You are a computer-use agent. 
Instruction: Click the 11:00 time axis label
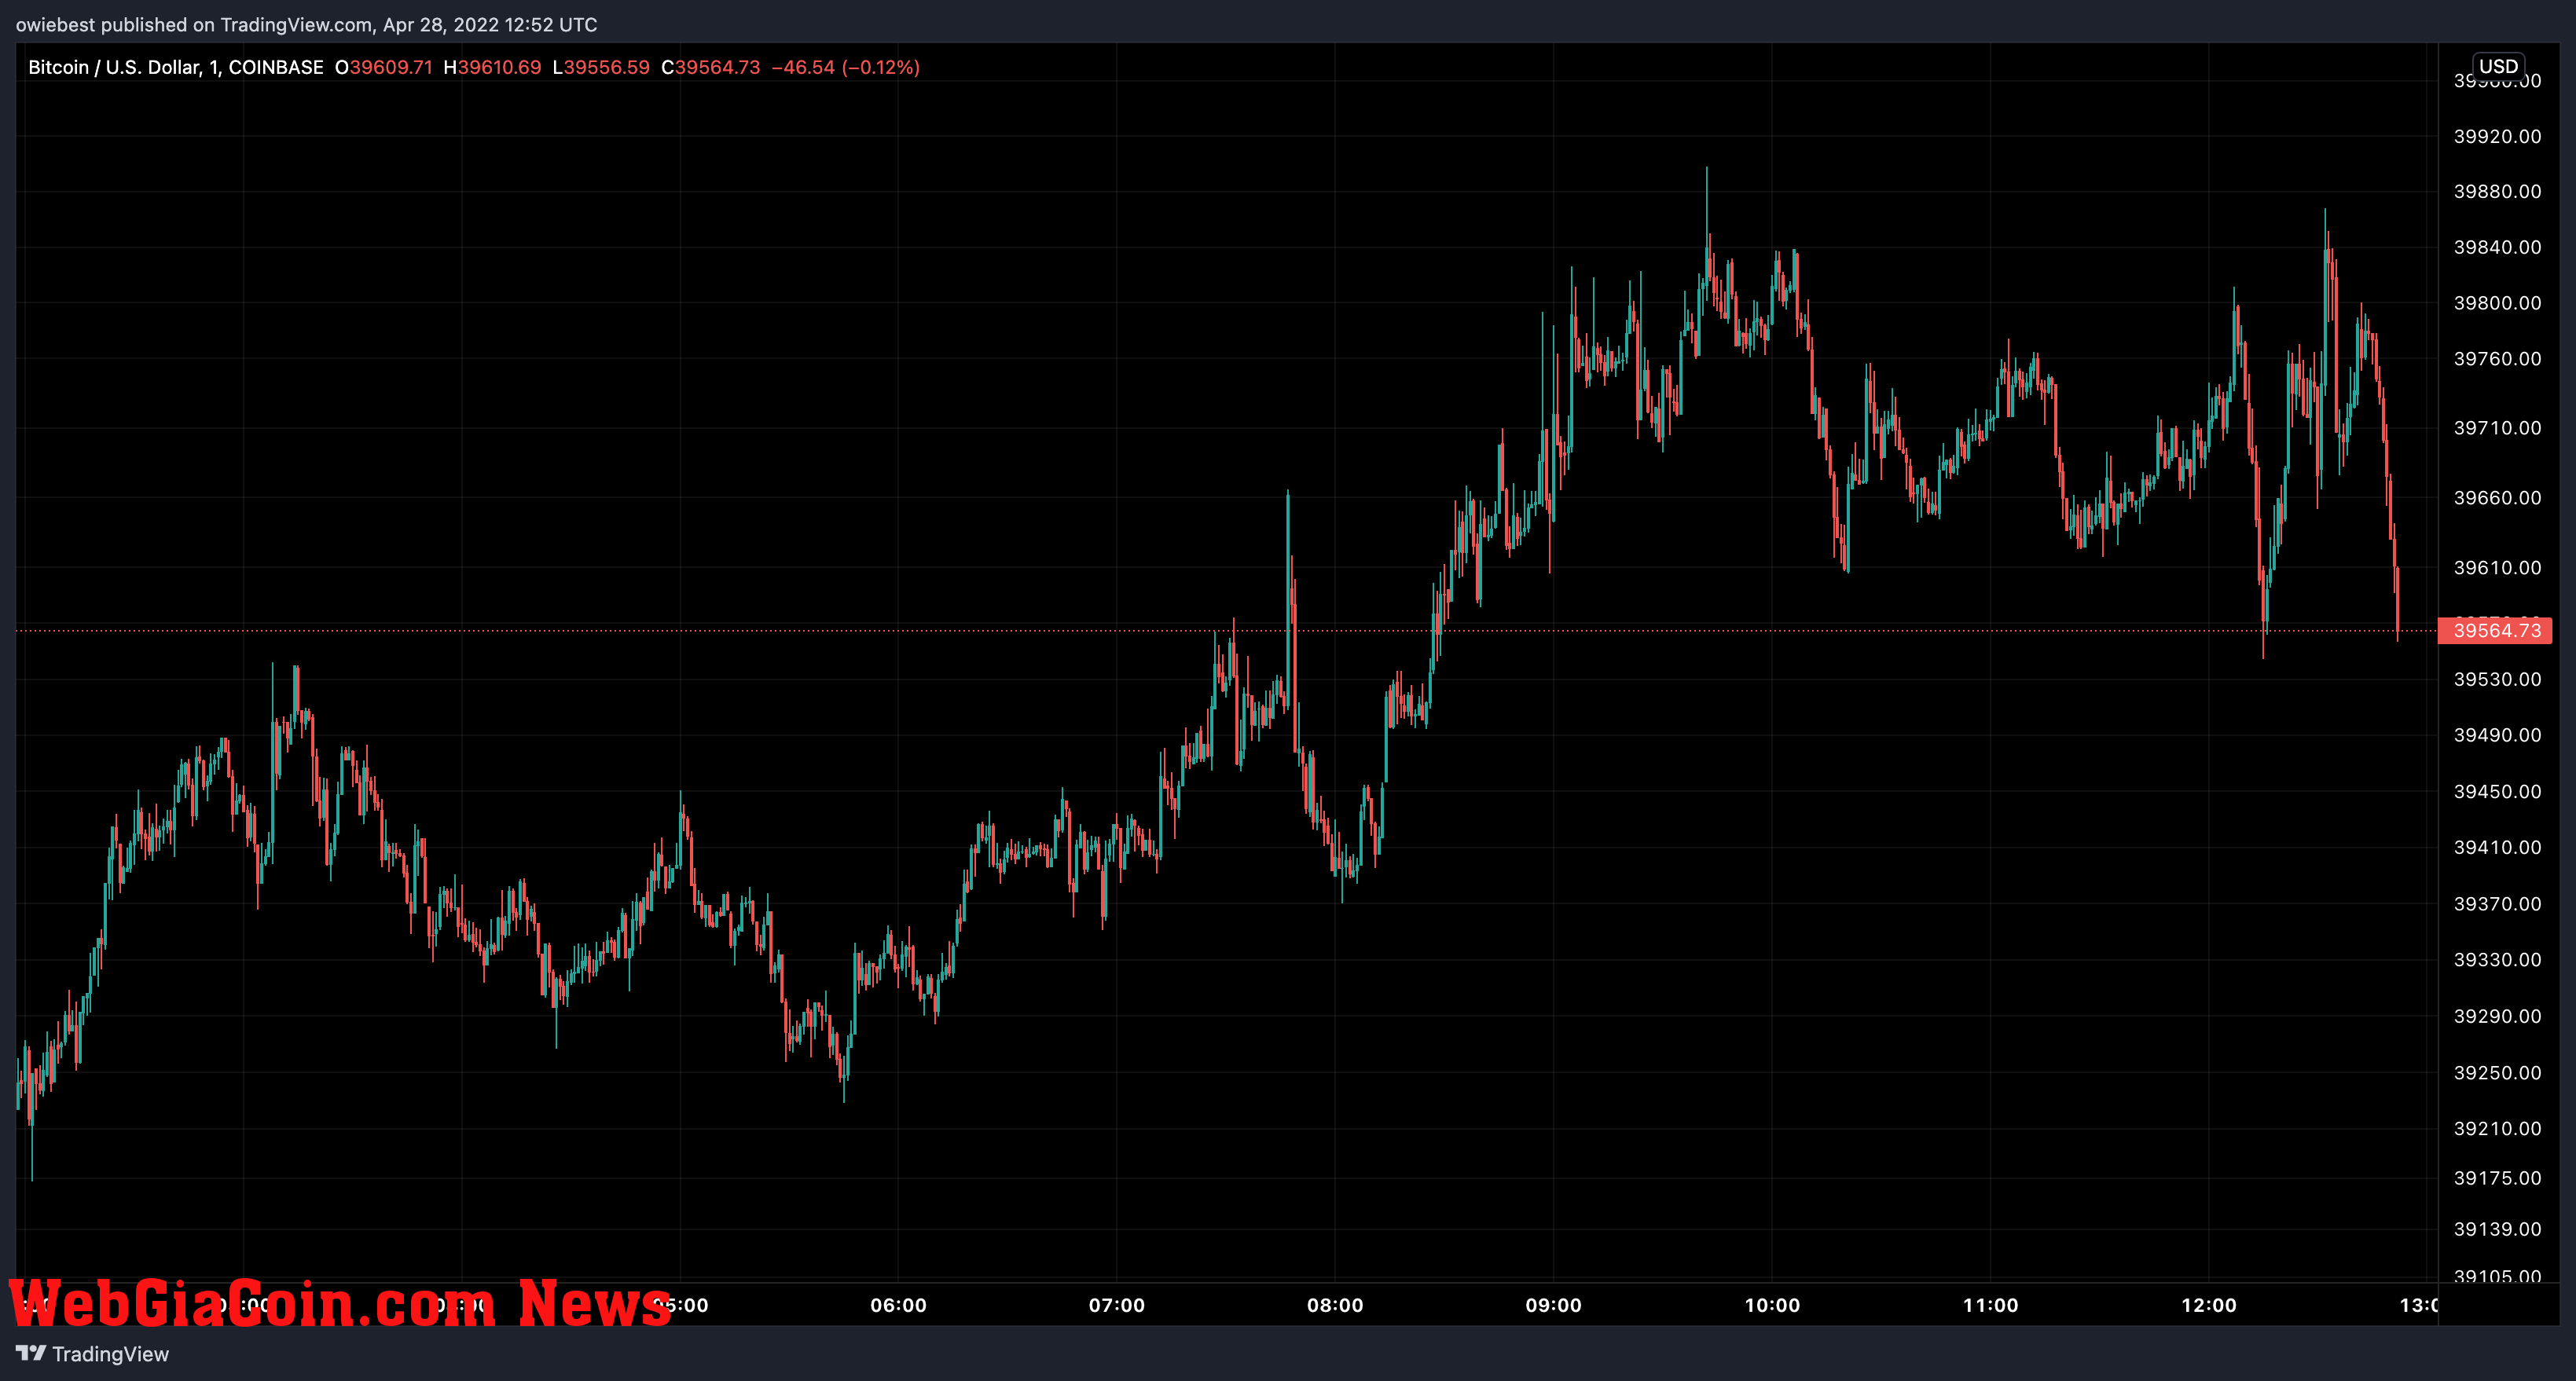coord(1990,1305)
